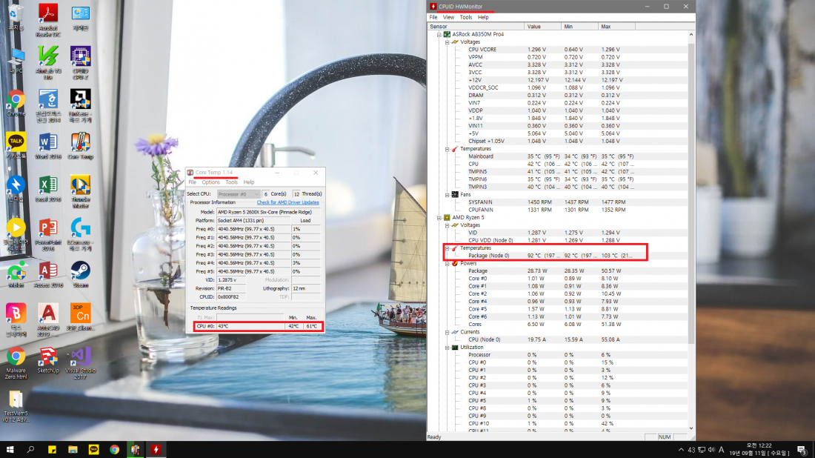815x458 pixels.
Task: Open File Explorer from the taskbar
Action: point(73,450)
